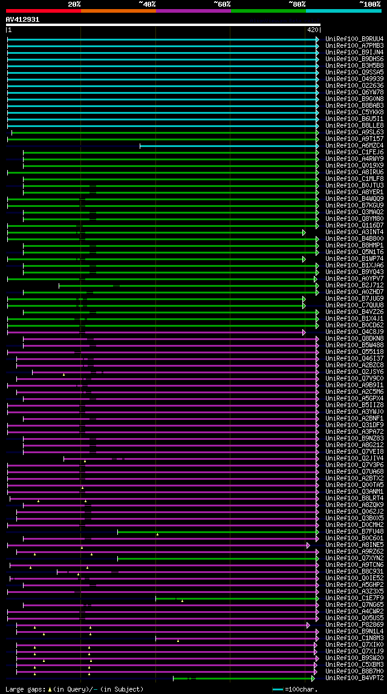
Task: Click the UniRef100_Q6YW78 label
Action: click(354, 92)
